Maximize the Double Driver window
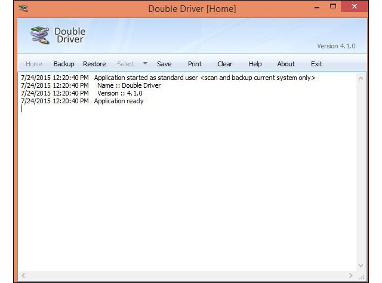382x283 pixels. [x=333, y=7]
